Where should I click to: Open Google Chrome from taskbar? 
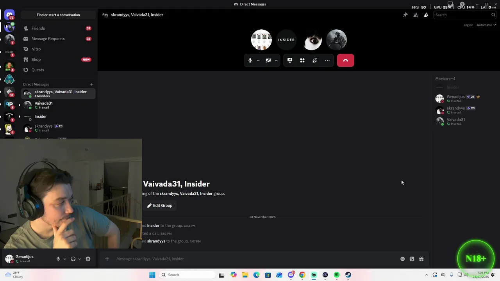tap(302, 275)
